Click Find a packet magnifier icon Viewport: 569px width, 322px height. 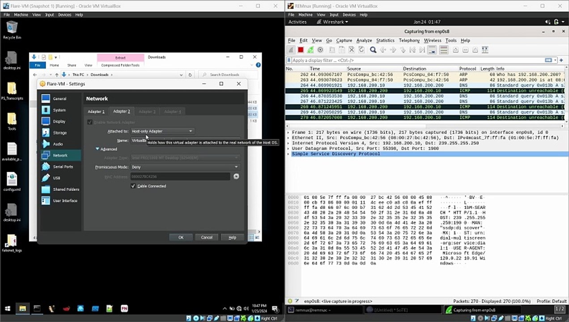point(373,50)
